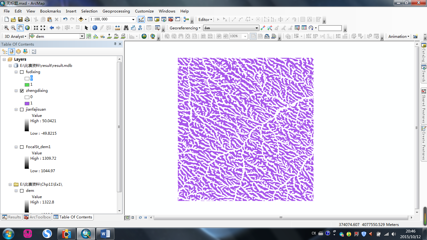Click the green swatch under fudixing

[x=27, y=84]
